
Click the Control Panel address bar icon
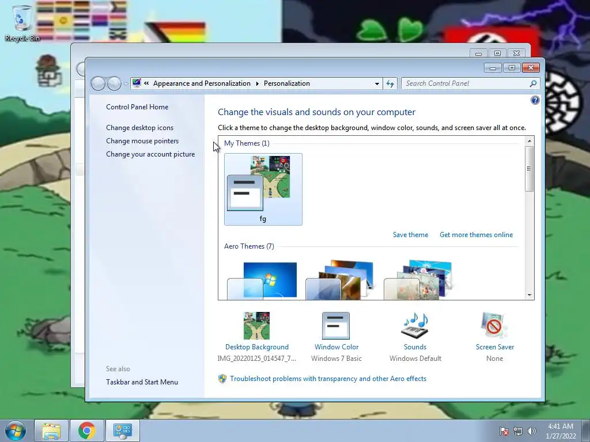[137, 83]
